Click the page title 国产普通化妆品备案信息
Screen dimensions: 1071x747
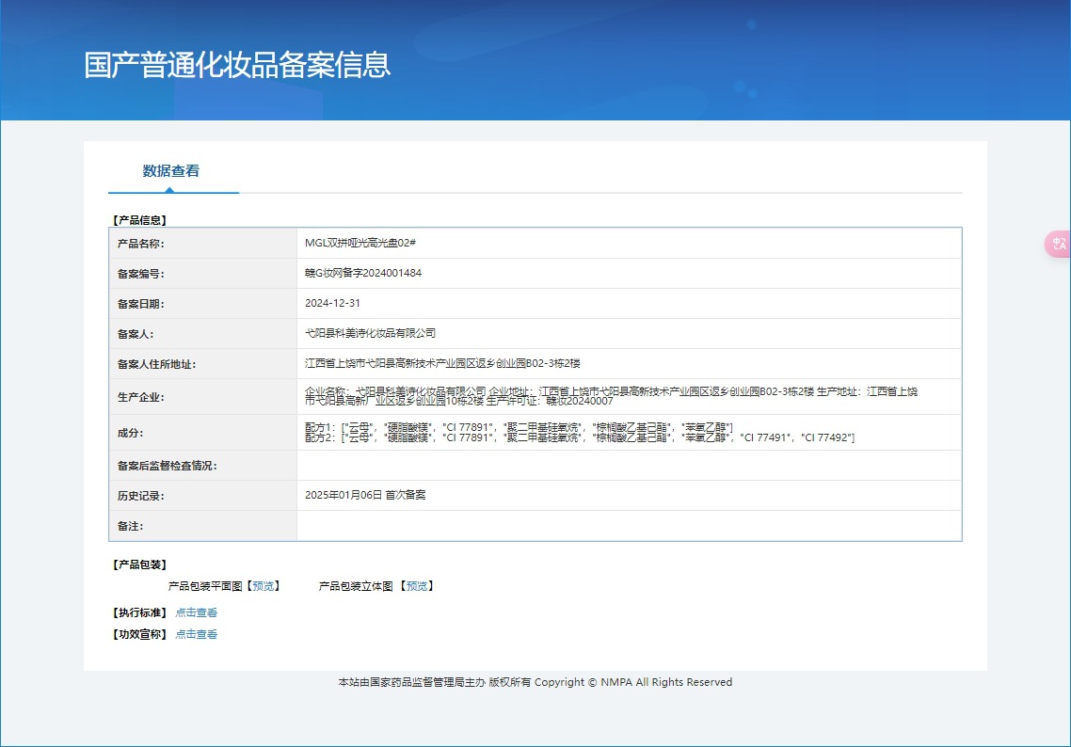tap(237, 65)
